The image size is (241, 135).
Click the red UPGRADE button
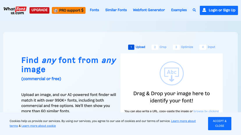(40, 10)
